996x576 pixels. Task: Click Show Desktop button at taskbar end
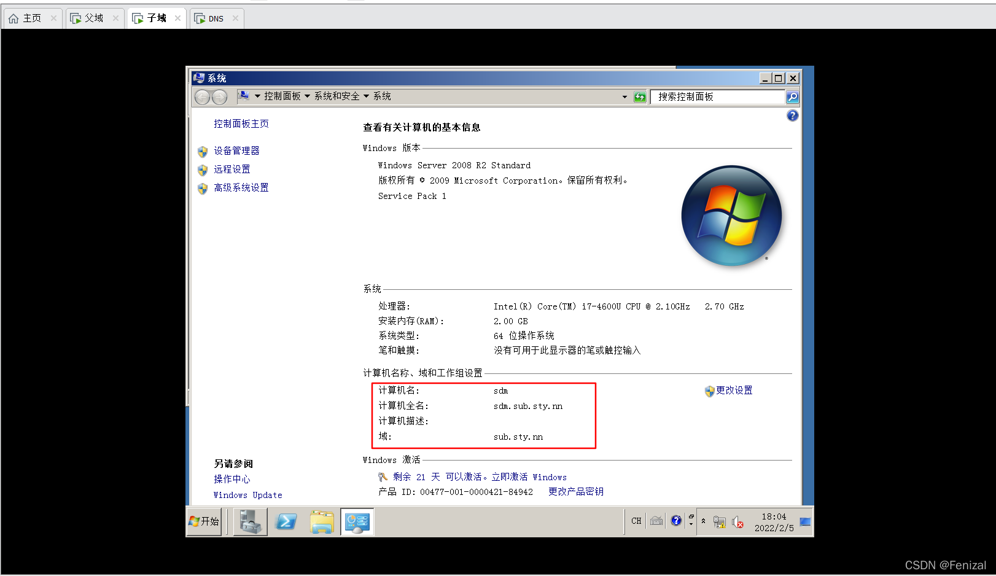pos(805,522)
